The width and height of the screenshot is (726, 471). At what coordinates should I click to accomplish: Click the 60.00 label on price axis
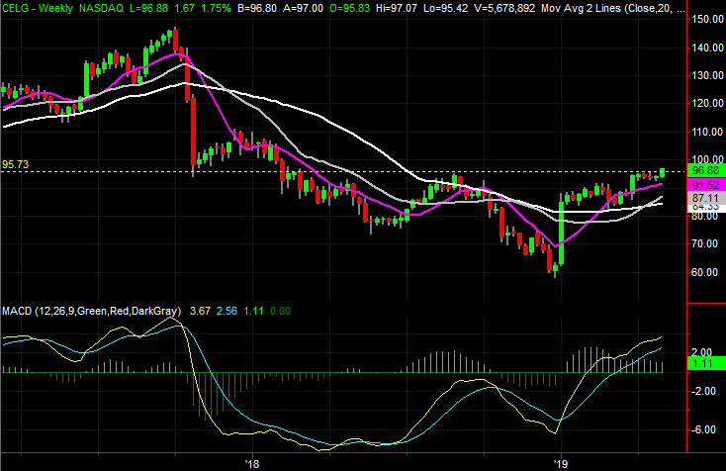click(x=705, y=271)
